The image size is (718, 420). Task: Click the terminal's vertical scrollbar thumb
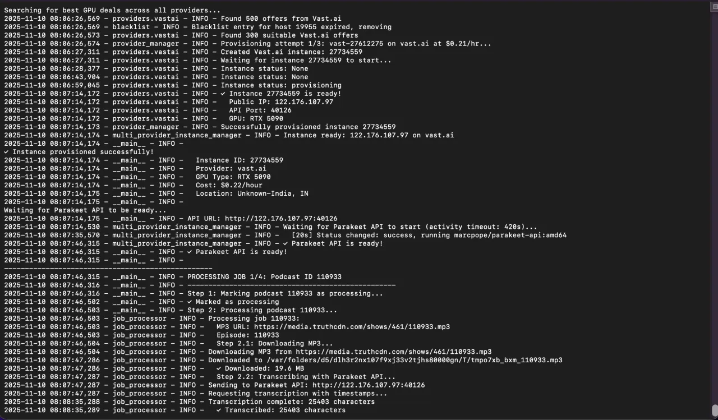pyautogui.click(x=714, y=410)
